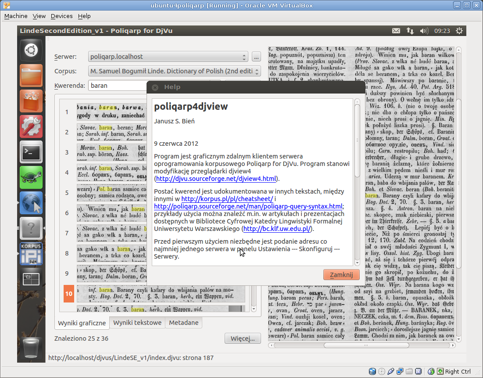
Task: Click the 'poliqarp4djview' heading in Help
Action: click(191, 106)
